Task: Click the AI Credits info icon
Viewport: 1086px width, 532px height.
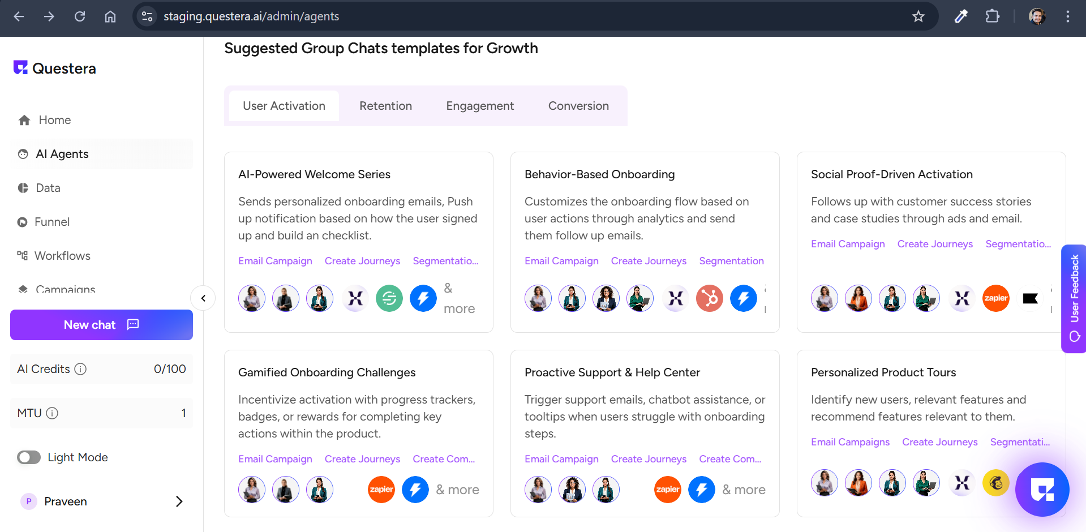Action: click(81, 369)
